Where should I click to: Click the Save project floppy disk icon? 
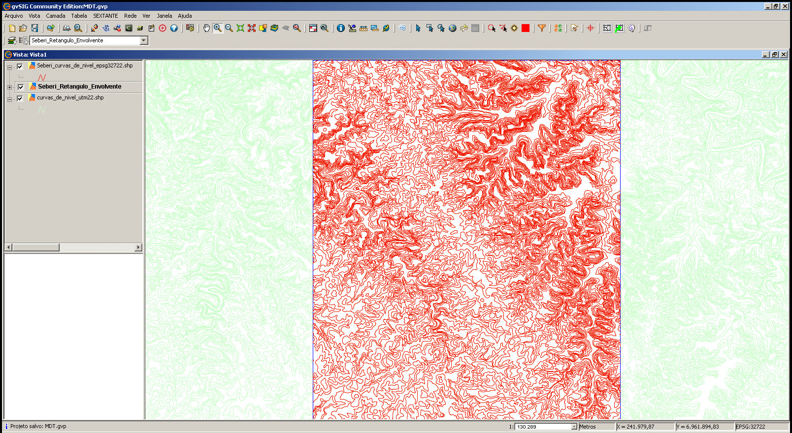(x=34, y=28)
